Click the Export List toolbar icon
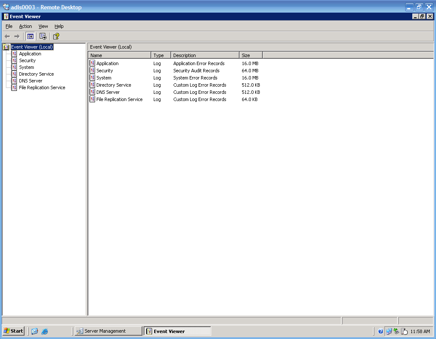Image resolution: width=436 pixels, height=339 pixels. [x=43, y=36]
